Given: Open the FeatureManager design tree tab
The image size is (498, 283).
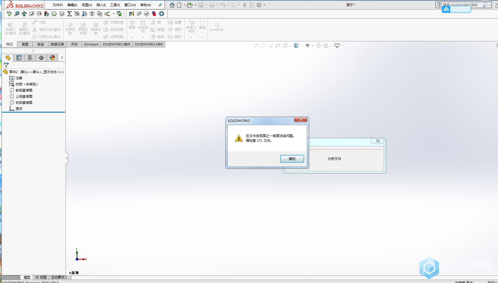Looking at the screenshot, I should click(8, 58).
